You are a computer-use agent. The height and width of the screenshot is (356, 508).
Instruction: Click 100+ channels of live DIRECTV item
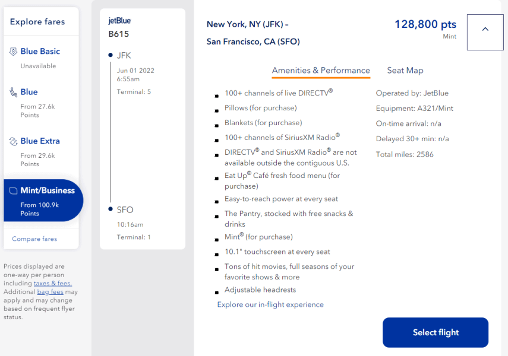(x=279, y=93)
